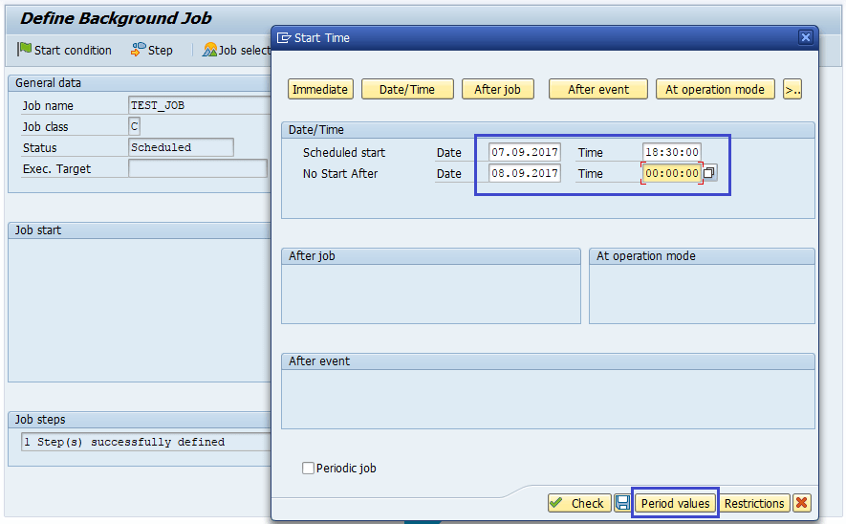Edit the Scheduled start time field
Image resolution: width=846 pixels, height=524 pixels.
coord(672,152)
